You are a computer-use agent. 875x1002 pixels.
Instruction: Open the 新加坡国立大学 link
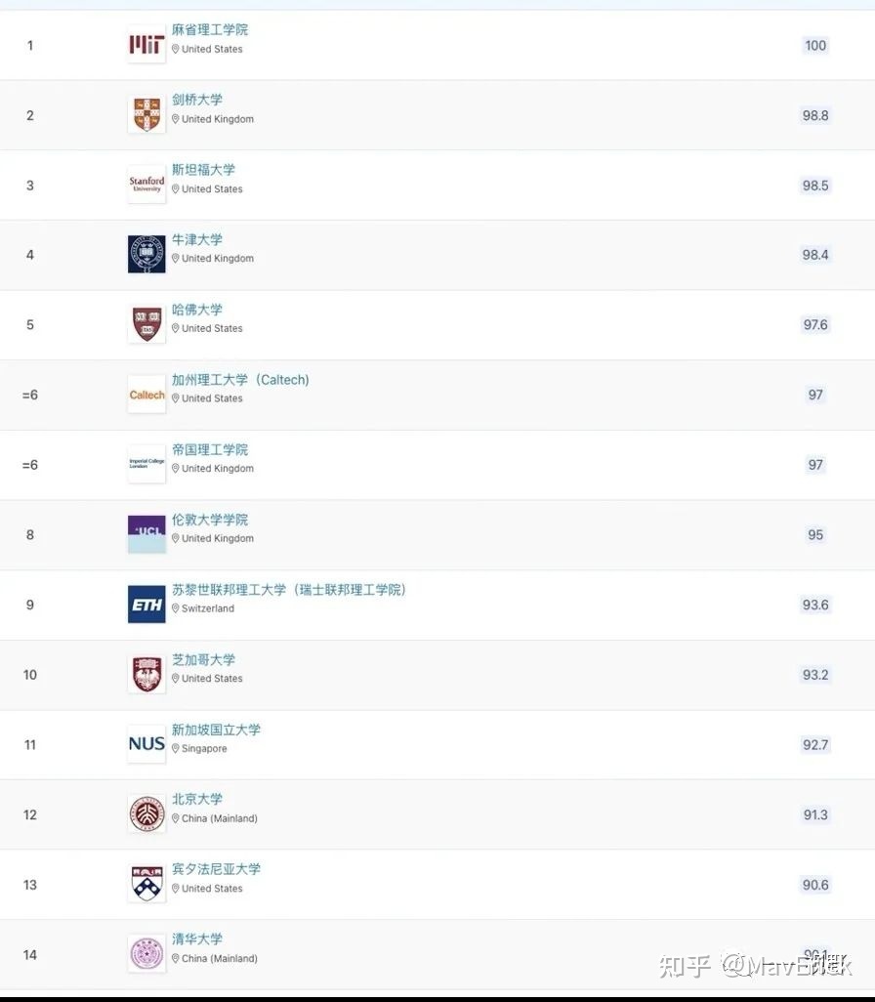click(216, 730)
